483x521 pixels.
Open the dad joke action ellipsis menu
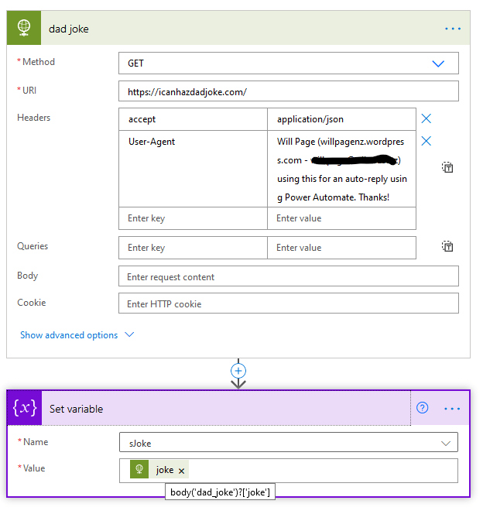(x=453, y=29)
